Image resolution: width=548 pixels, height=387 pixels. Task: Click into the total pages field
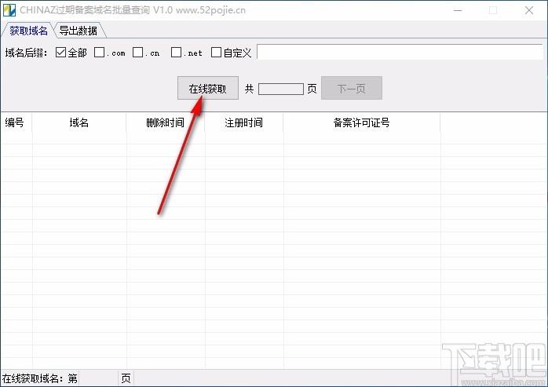click(281, 89)
